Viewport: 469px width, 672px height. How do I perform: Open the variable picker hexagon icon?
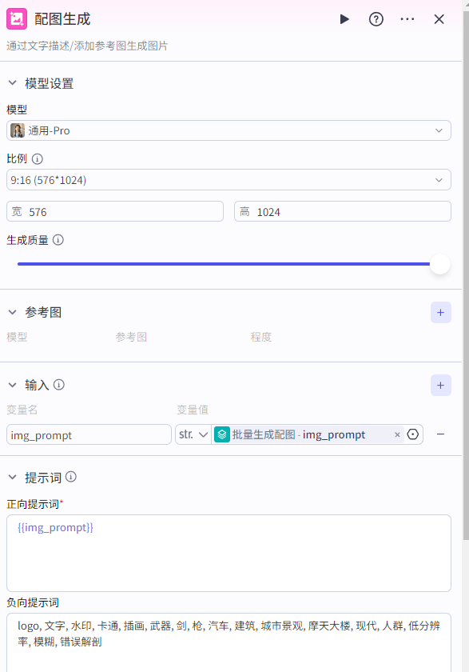(413, 434)
